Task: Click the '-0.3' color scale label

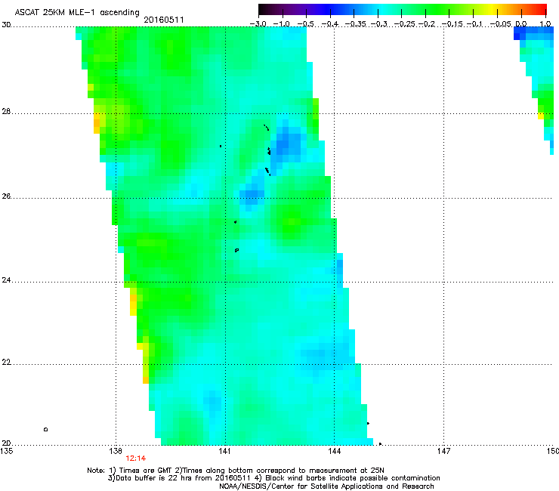Action: pyautogui.click(x=378, y=24)
